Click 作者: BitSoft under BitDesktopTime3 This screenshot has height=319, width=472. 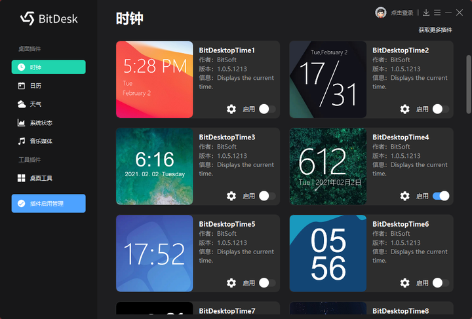pyautogui.click(x=218, y=147)
